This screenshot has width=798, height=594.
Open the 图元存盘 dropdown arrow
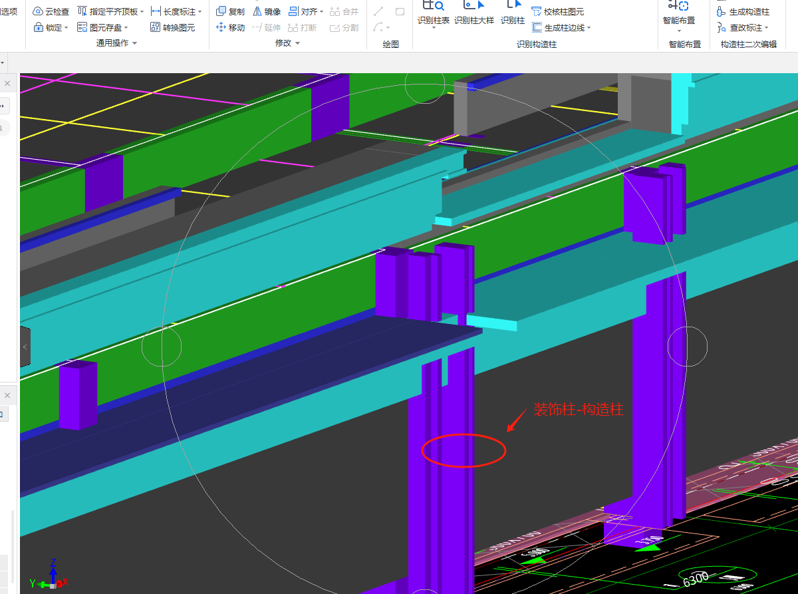tap(126, 28)
